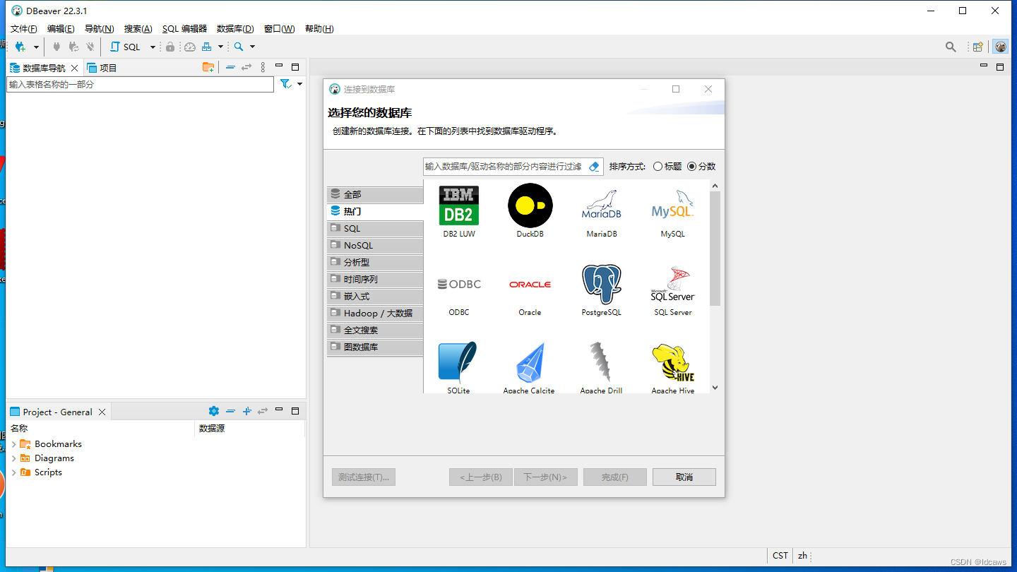Click the new folder icon in navigator
The width and height of the screenshot is (1017, 572).
click(x=208, y=67)
